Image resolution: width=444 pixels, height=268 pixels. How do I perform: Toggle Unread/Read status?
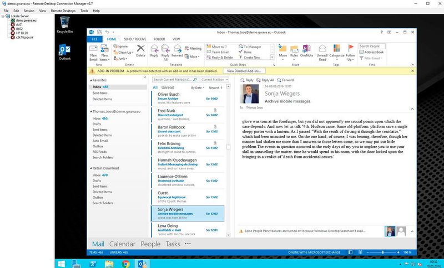(322, 53)
